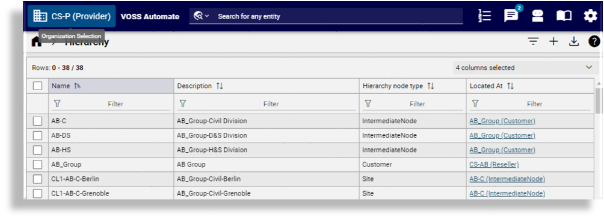This screenshot has width=604, height=220.
Task: Check the AB-HS row checkbox
Action: click(x=38, y=150)
